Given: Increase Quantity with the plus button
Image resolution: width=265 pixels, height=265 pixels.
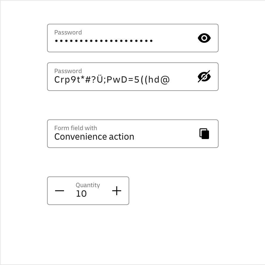Looking at the screenshot, I should click(117, 191).
